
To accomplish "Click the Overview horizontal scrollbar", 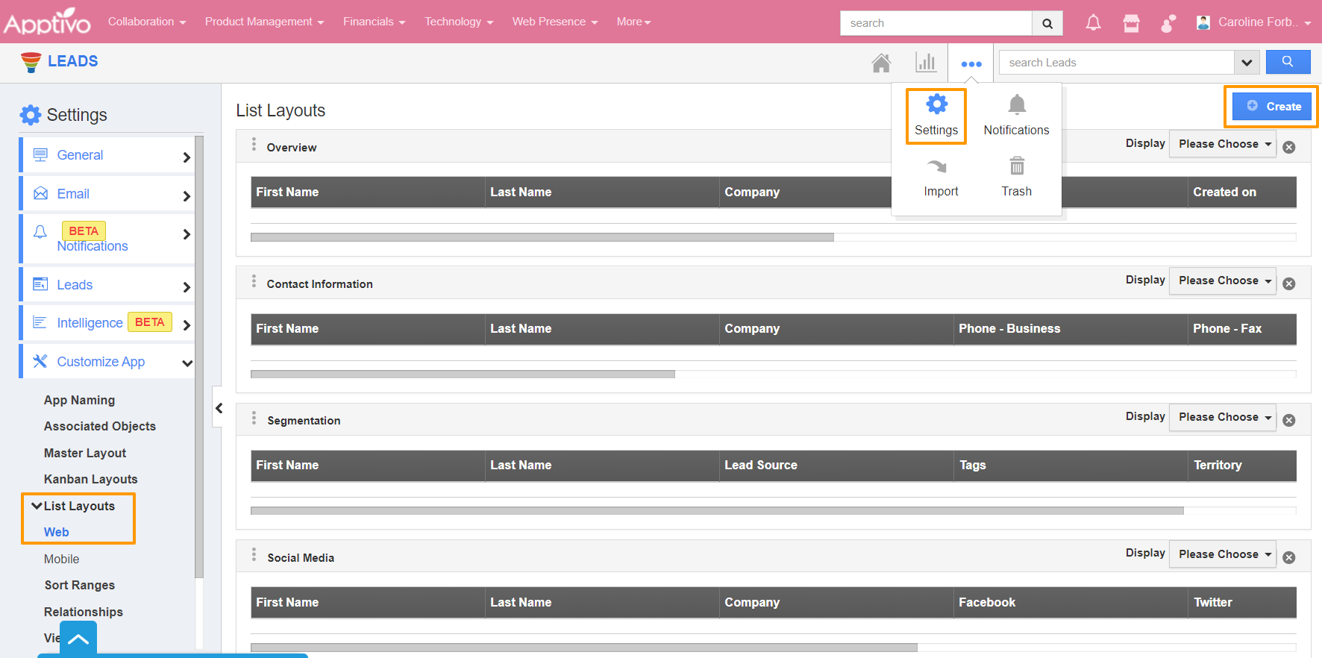I will click(542, 237).
